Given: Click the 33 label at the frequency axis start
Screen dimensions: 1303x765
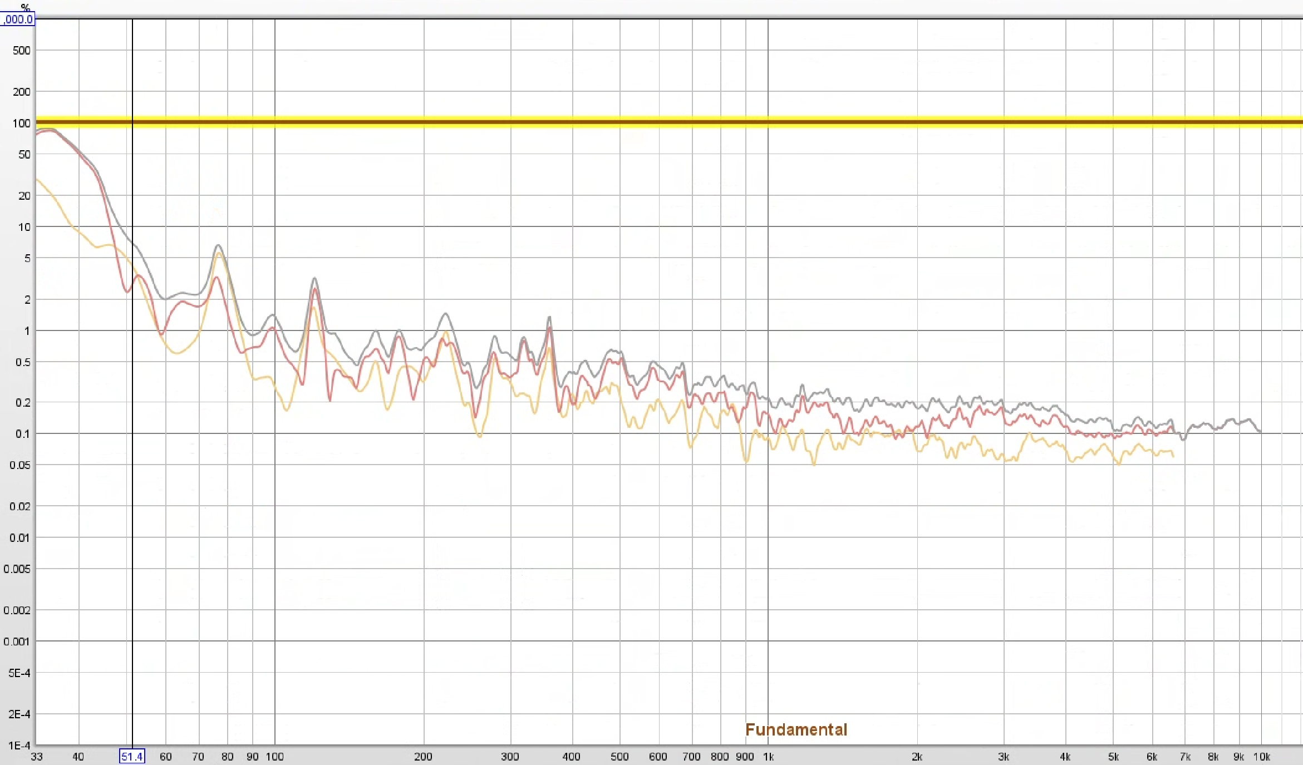Looking at the screenshot, I should click(37, 757).
